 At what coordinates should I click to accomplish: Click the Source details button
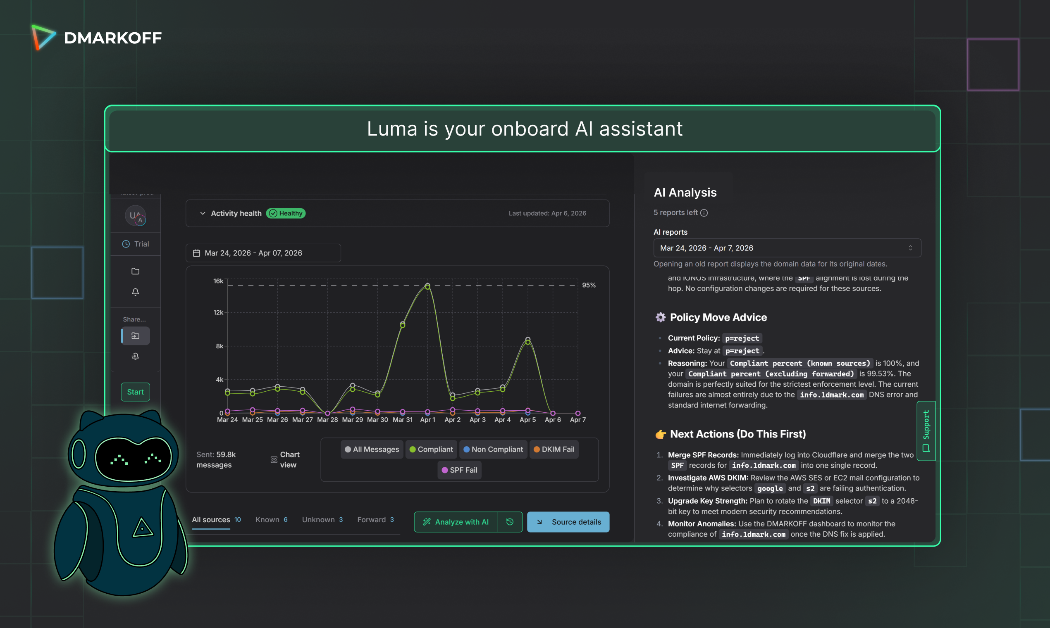coord(568,522)
